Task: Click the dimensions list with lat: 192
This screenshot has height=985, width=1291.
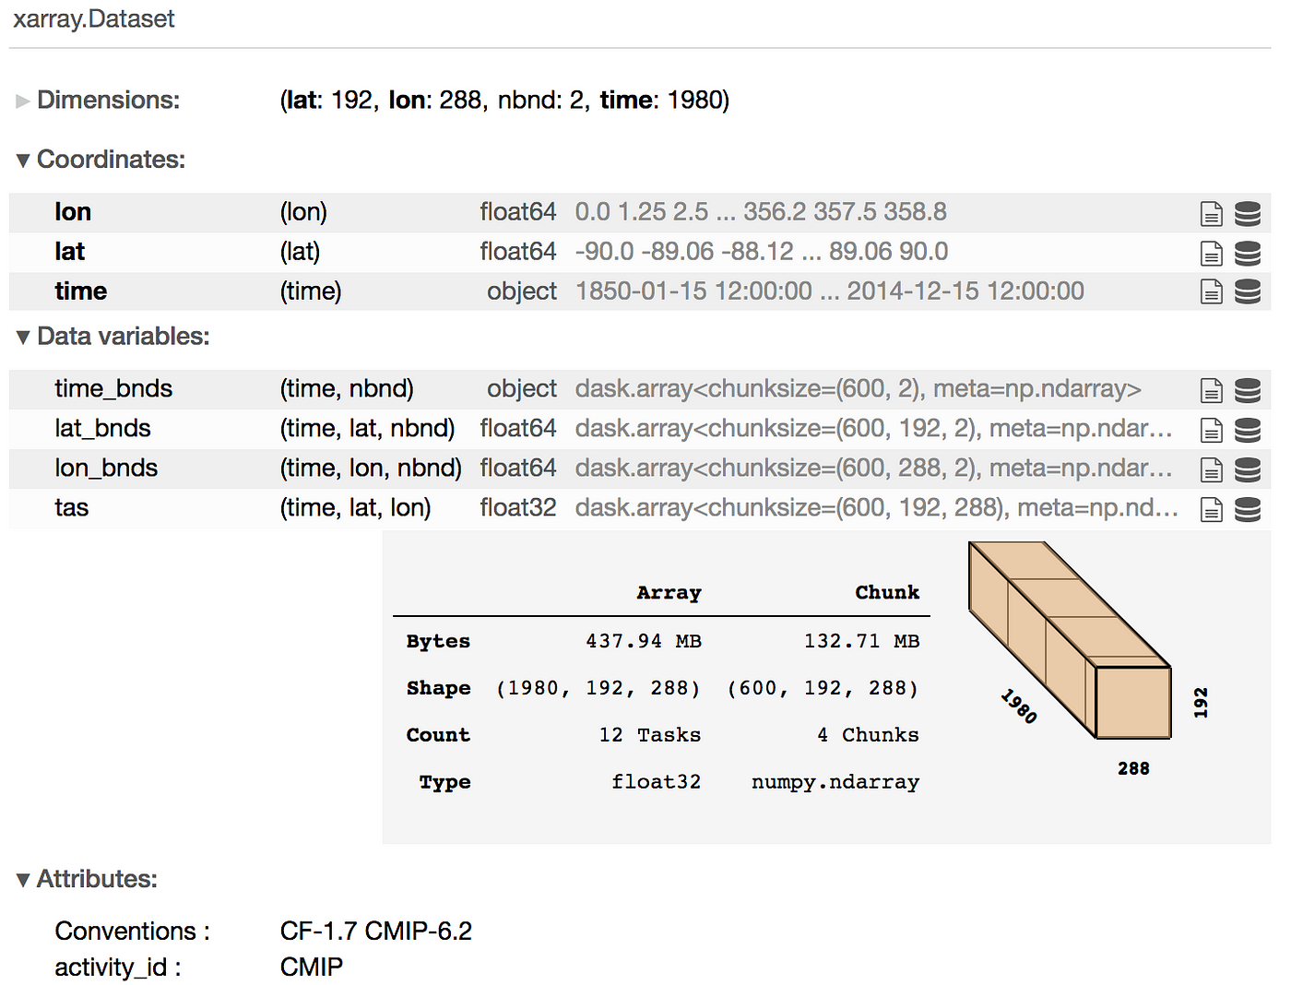Action: 504,100
